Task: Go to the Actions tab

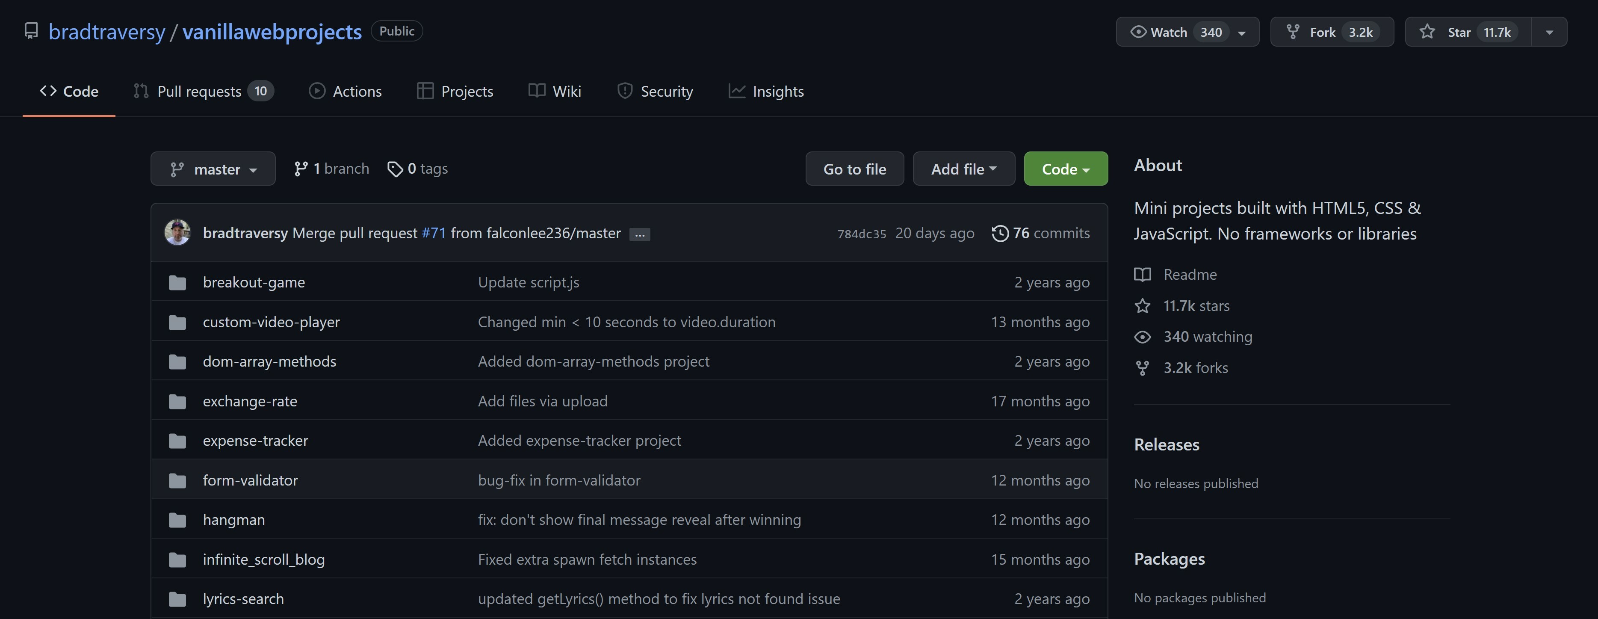Action: click(x=346, y=91)
